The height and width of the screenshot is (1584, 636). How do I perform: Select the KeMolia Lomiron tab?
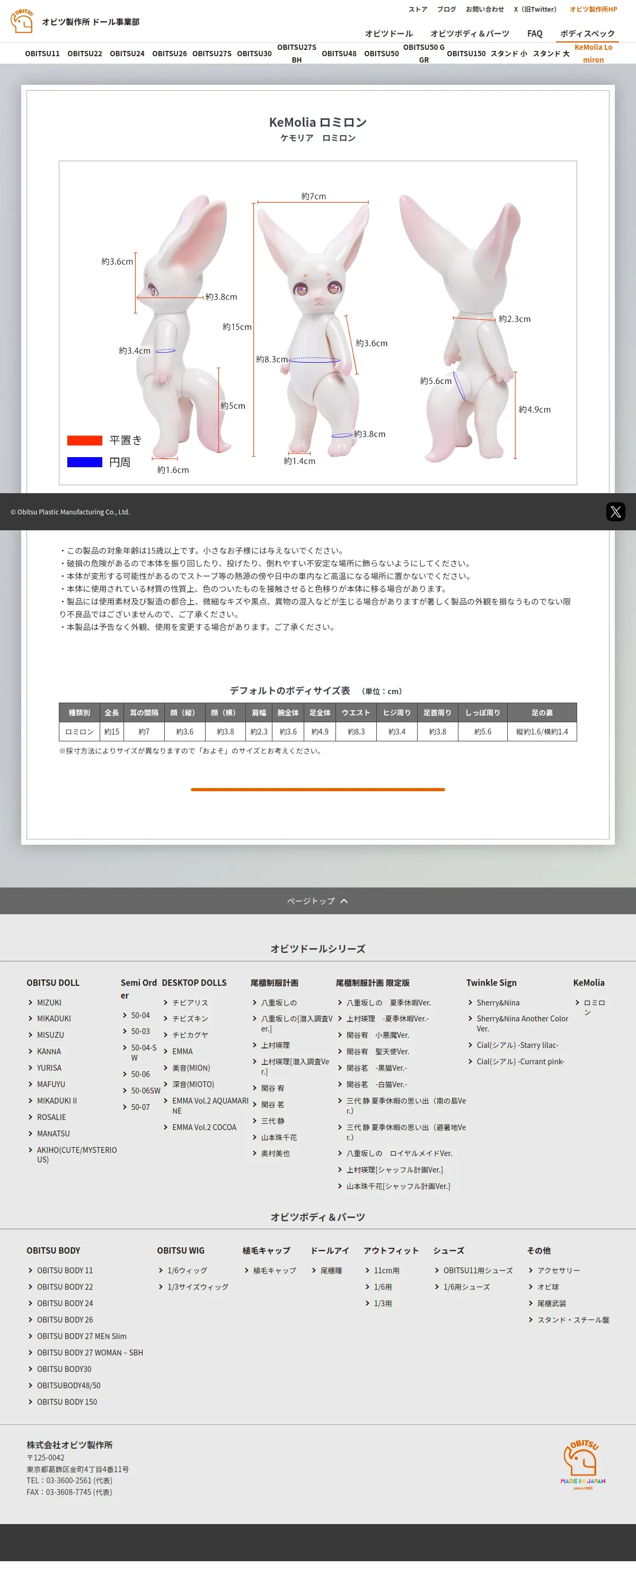pyautogui.click(x=594, y=54)
